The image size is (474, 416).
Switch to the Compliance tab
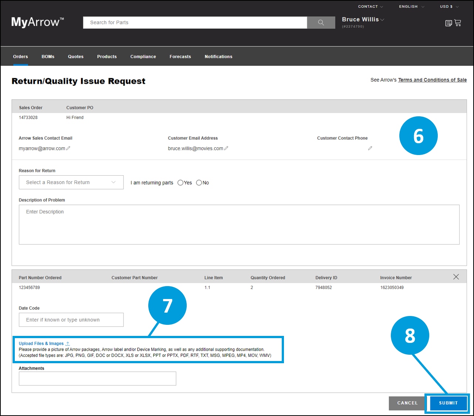pos(143,56)
